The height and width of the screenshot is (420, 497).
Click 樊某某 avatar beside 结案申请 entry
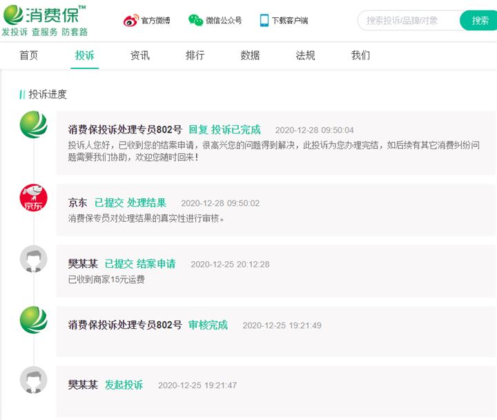pos(34,259)
